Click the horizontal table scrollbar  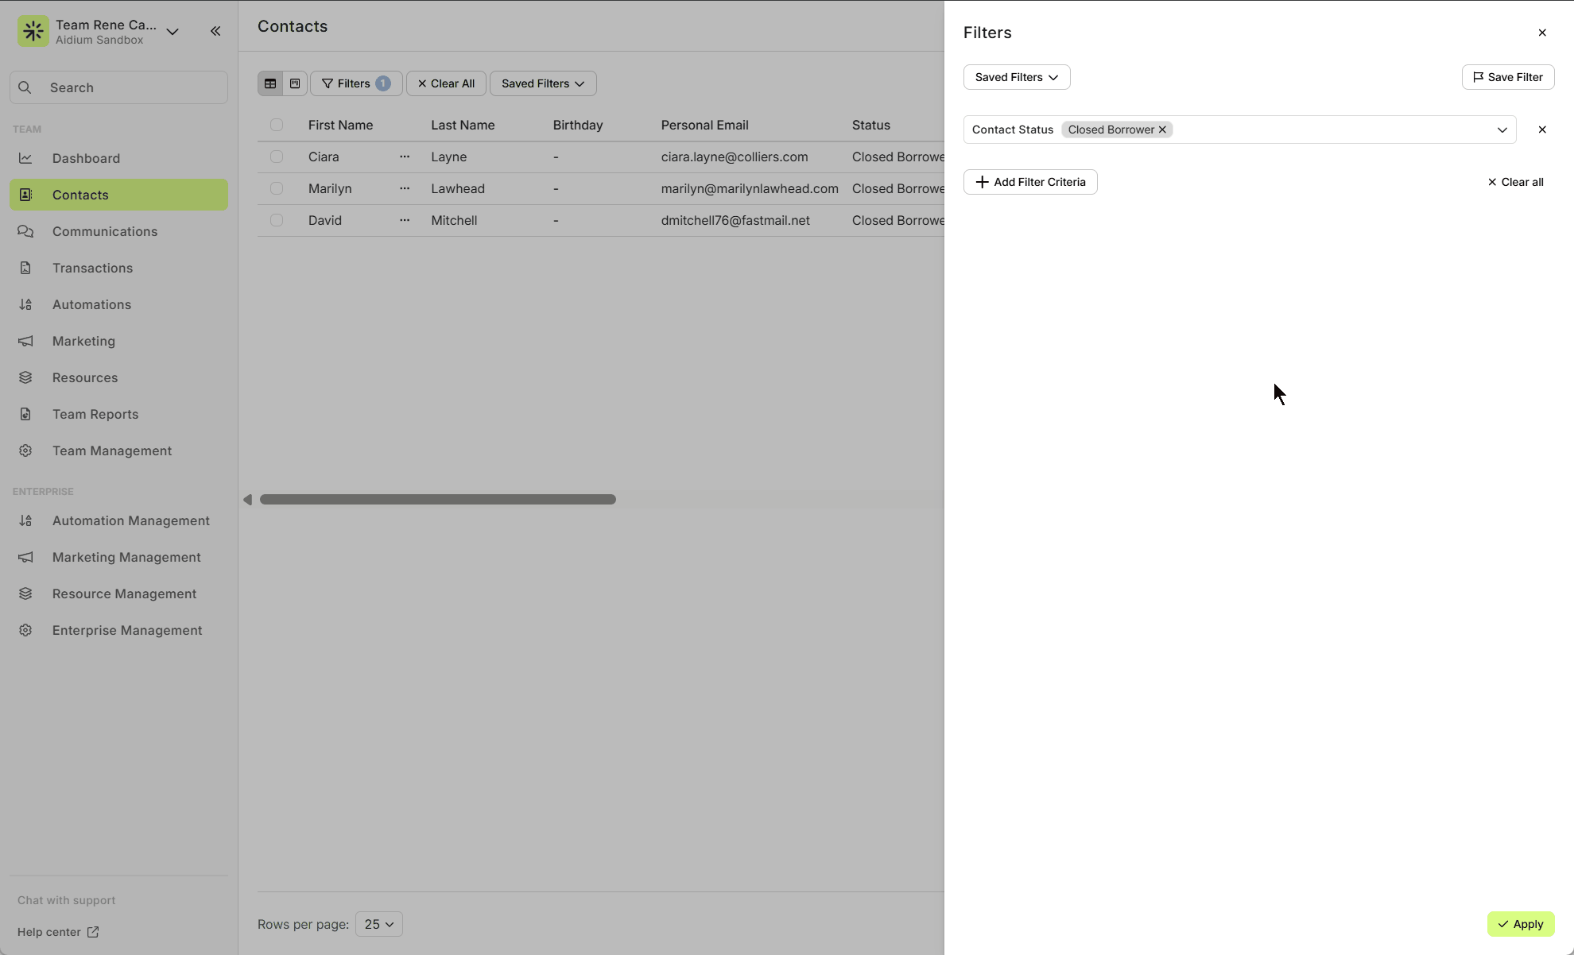point(437,500)
